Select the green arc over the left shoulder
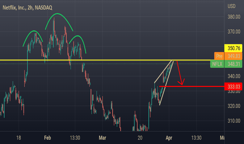 pos(34,31)
